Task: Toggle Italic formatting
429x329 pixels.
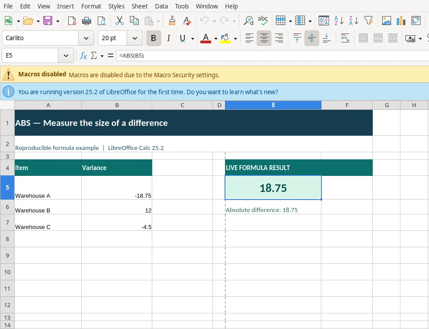Action: (169, 38)
